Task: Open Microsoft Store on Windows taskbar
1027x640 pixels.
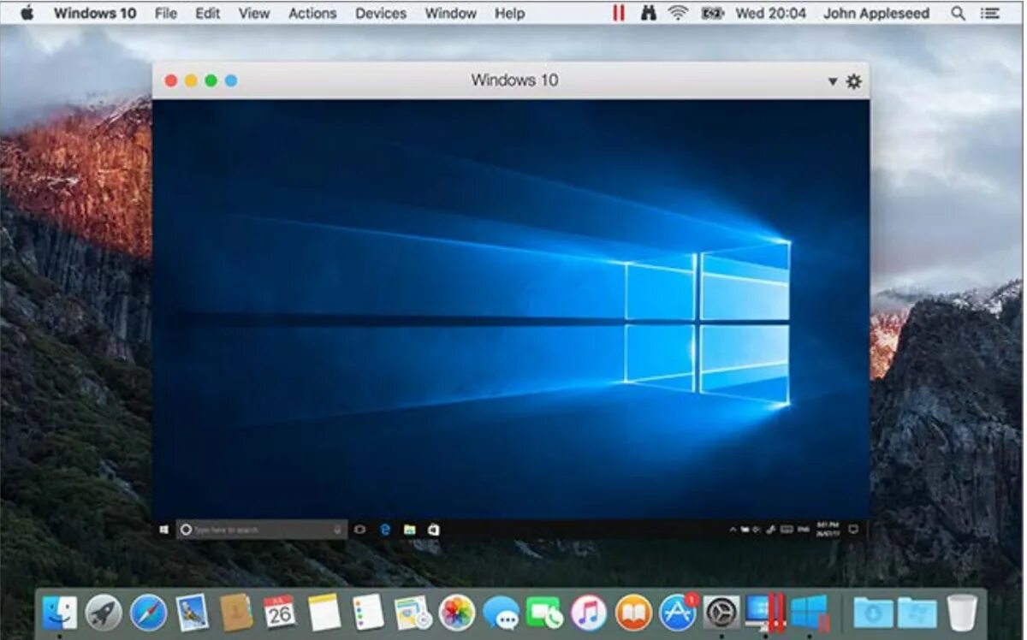Action: coord(434,530)
